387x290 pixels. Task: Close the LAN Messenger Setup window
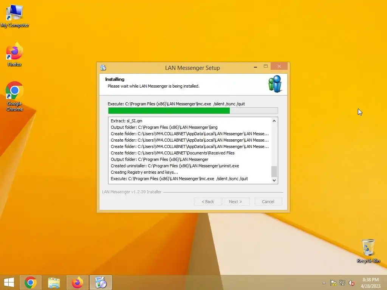pos(279,66)
